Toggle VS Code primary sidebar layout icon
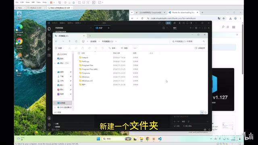Viewport: 258px width, 145px height. coord(180,23)
